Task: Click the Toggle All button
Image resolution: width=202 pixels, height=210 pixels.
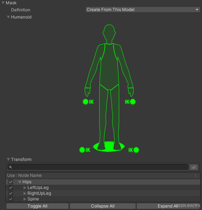Action: pos(37,206)
